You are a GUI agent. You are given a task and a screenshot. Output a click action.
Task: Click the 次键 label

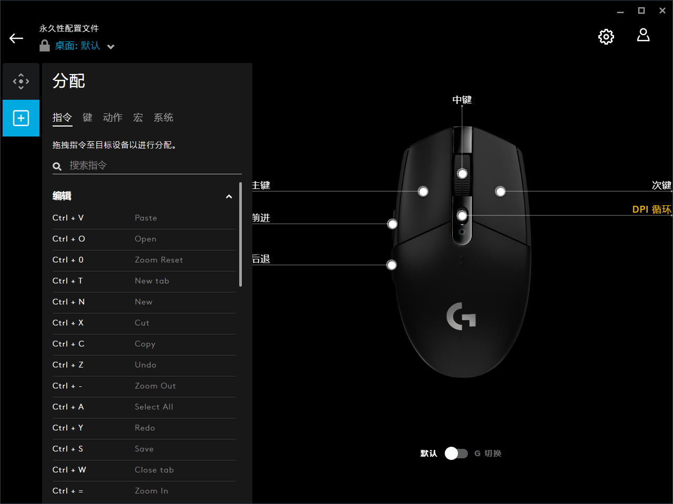[x=661, y=185]
